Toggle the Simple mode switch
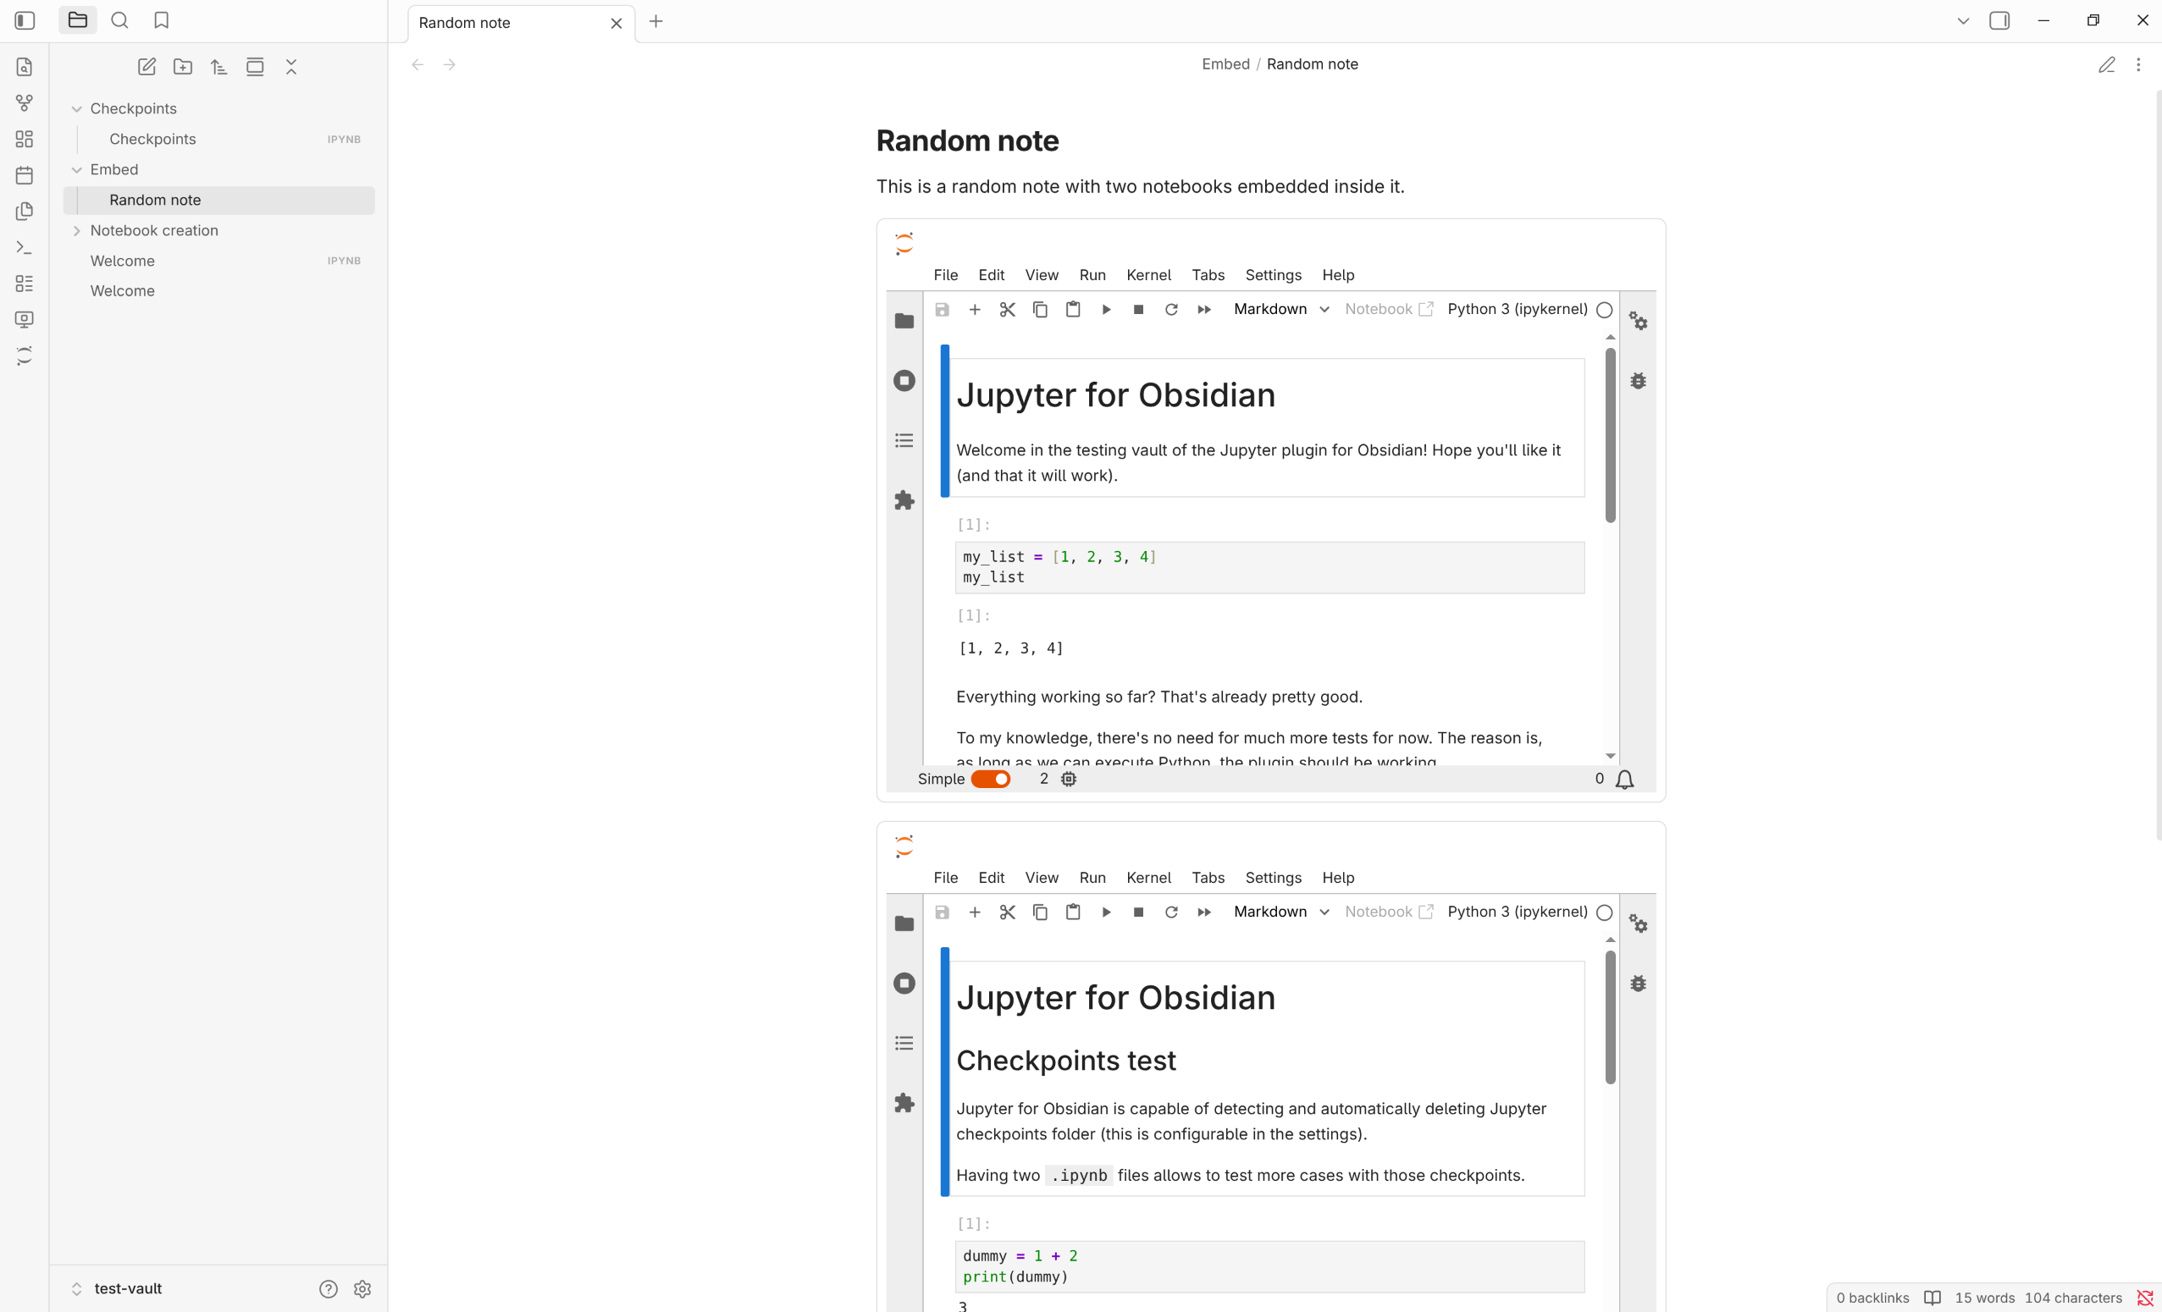2162x1312 pixels. coord(991,779)
